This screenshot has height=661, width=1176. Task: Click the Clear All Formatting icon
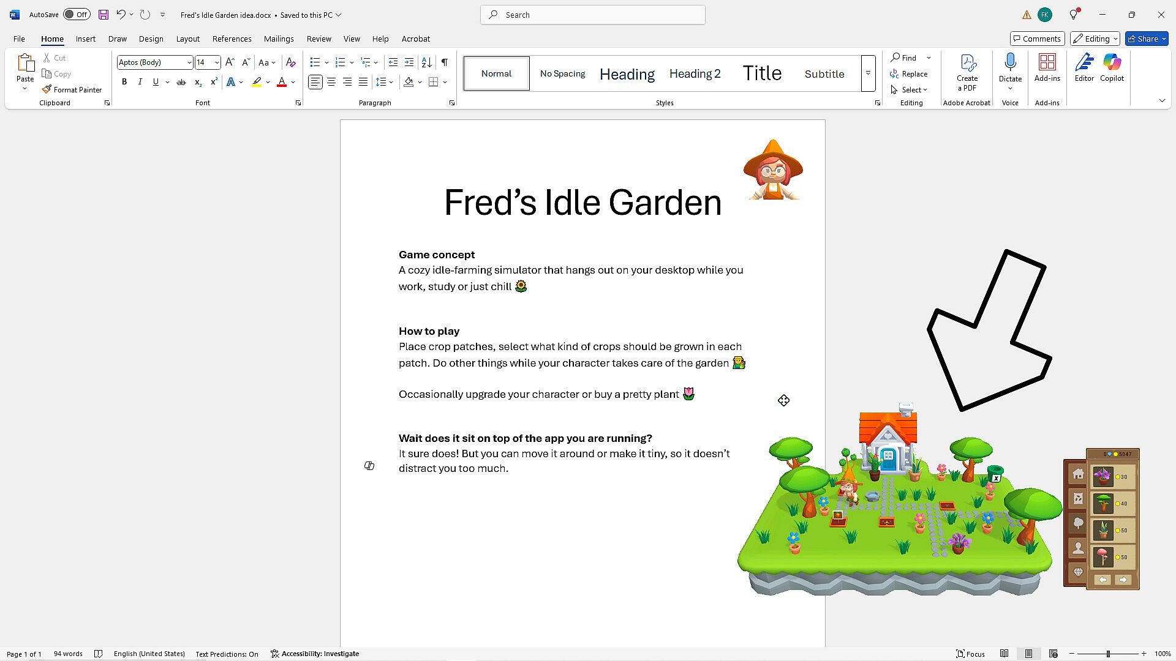(x=291, y=62)
